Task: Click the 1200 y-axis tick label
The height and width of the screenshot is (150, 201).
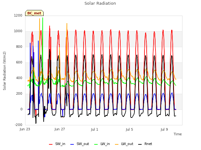Action: tap(18, 15)
